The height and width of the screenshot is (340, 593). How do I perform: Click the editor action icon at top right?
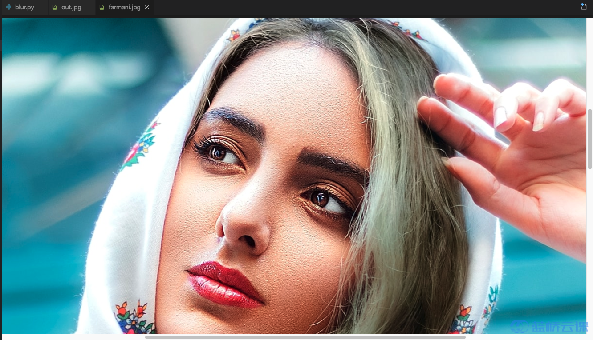click(x=583, y=7)
